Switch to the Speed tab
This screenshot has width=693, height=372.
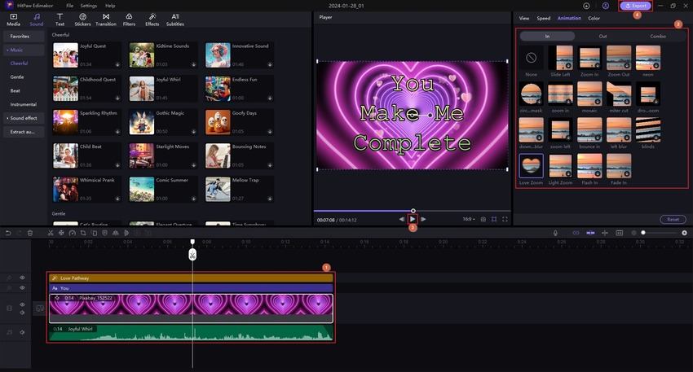pos(544,18)
